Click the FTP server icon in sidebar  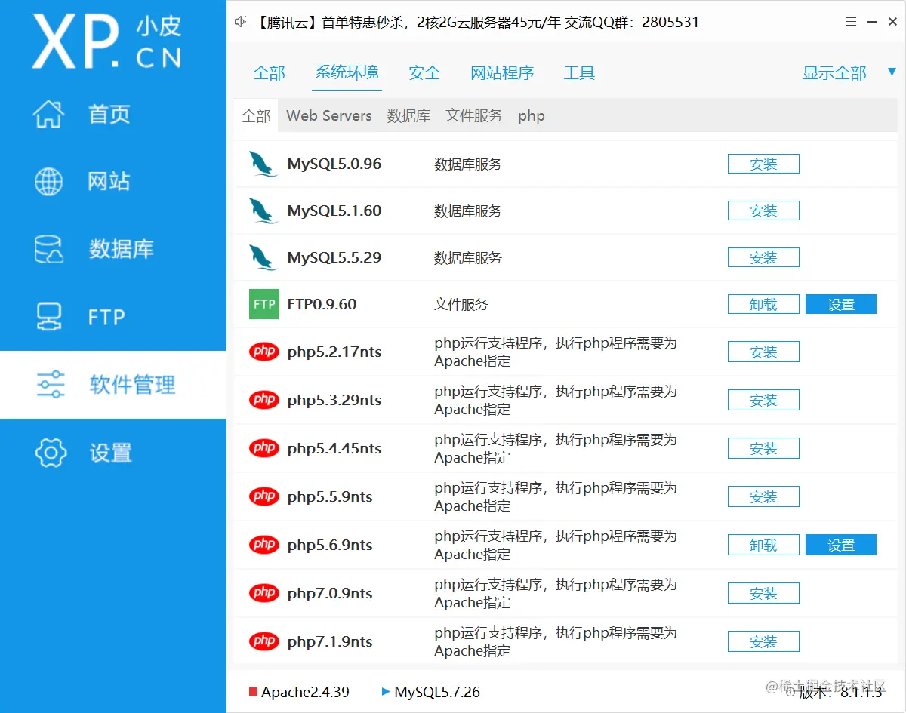(50, 317)
